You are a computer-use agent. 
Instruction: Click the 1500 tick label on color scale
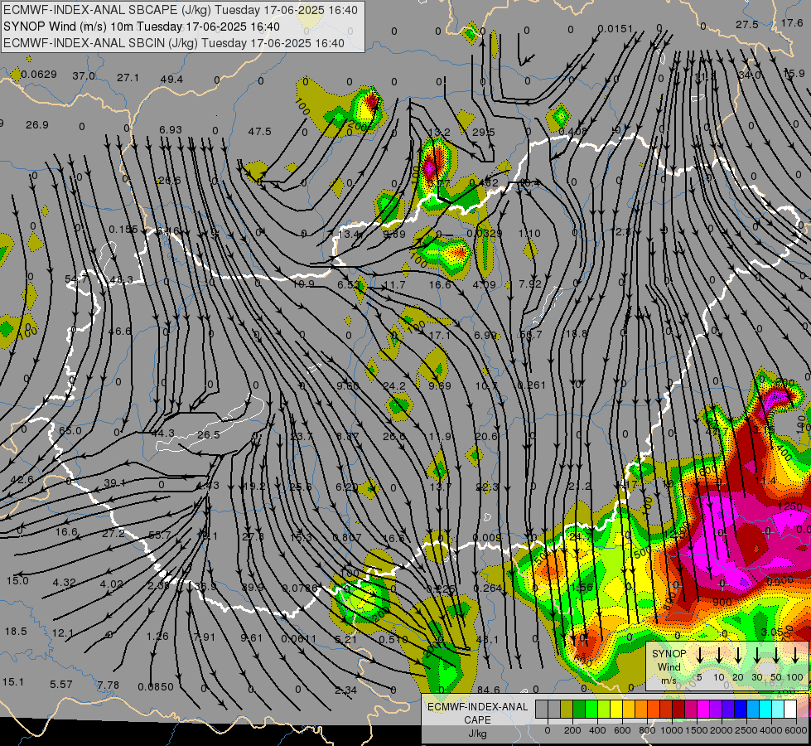point(697,730)
